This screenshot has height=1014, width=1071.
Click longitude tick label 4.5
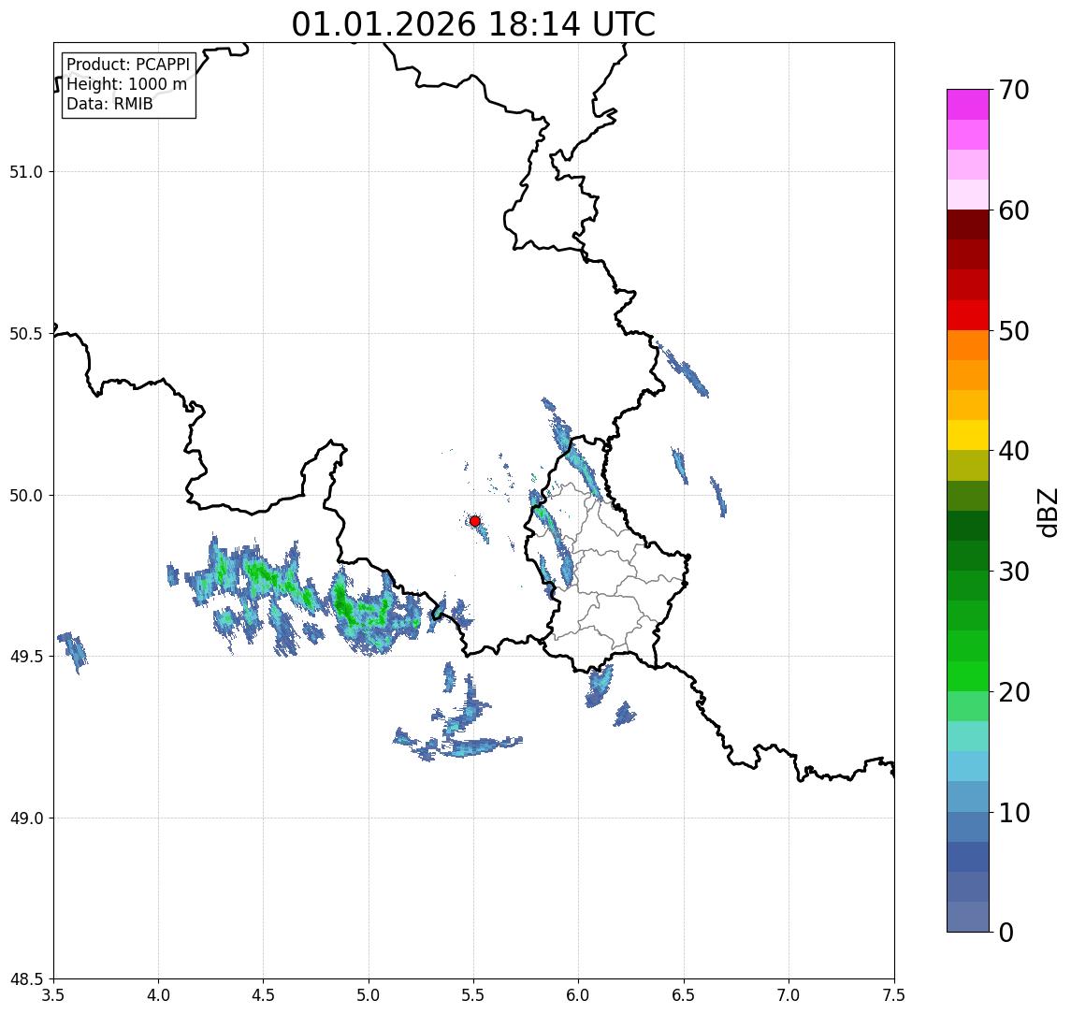[264, 994]
